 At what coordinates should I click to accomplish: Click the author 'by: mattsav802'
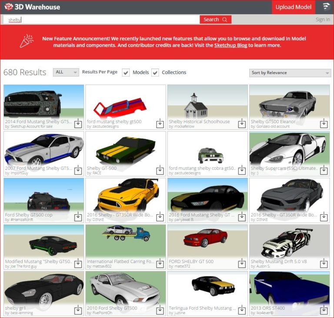[x=99, y=266]
